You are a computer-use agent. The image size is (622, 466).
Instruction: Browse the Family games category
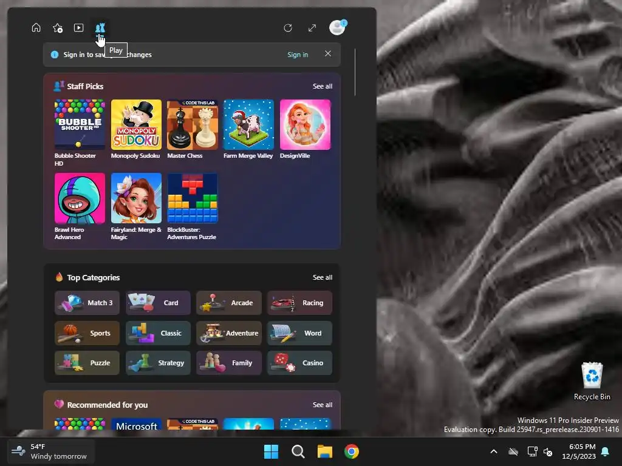click(229, 363)
